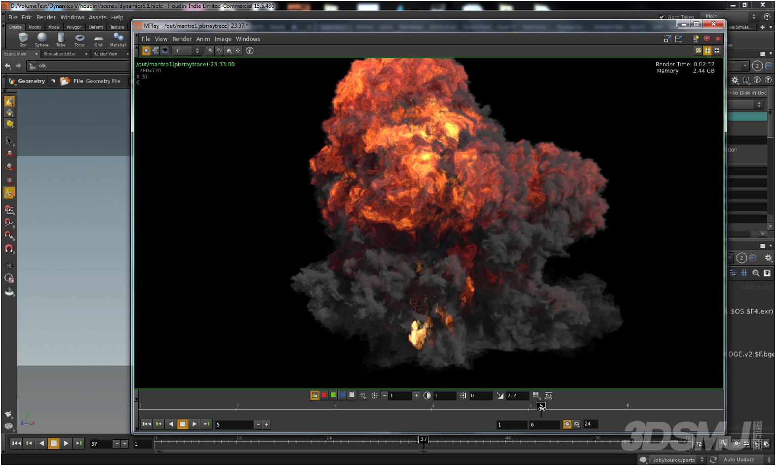Toggle MPlay single viewport layout button
Viewport: 776px width, 466px height.
tap(698, 50)
